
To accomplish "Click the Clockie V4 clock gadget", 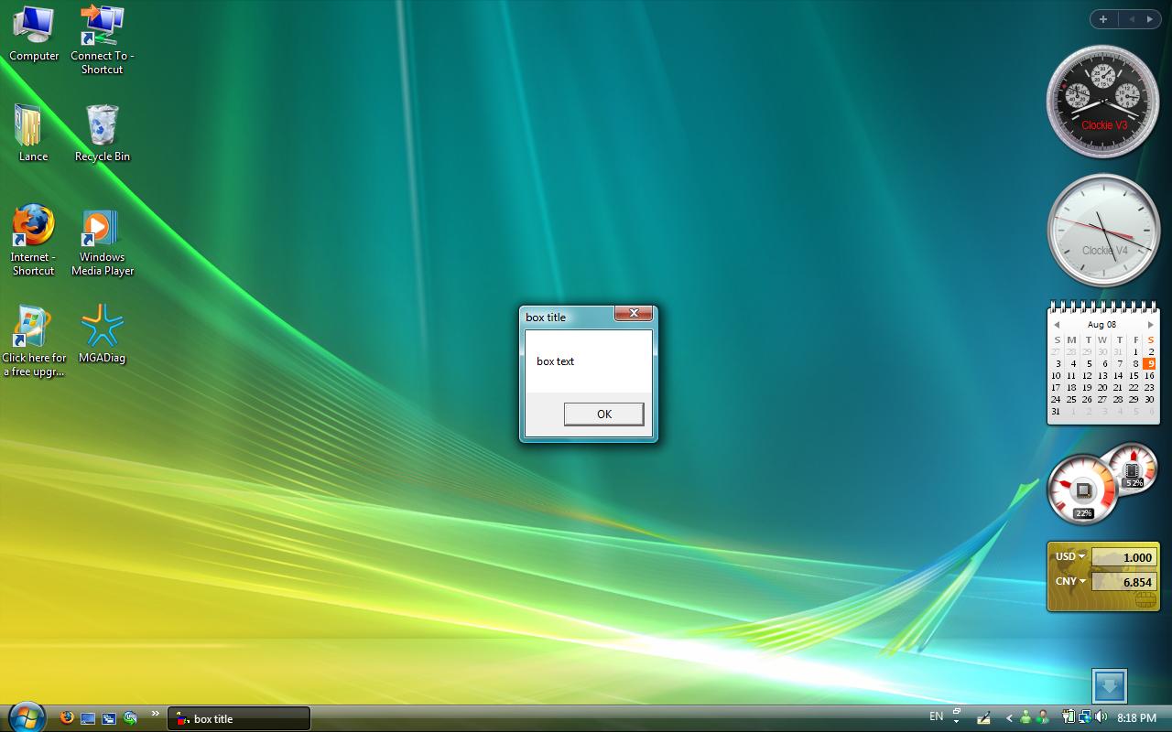I will coord(1102,229).
